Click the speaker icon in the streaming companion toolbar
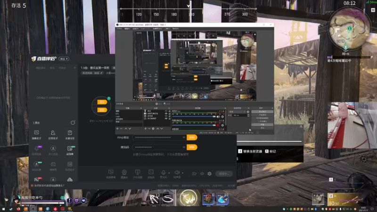 pos(177,172)
